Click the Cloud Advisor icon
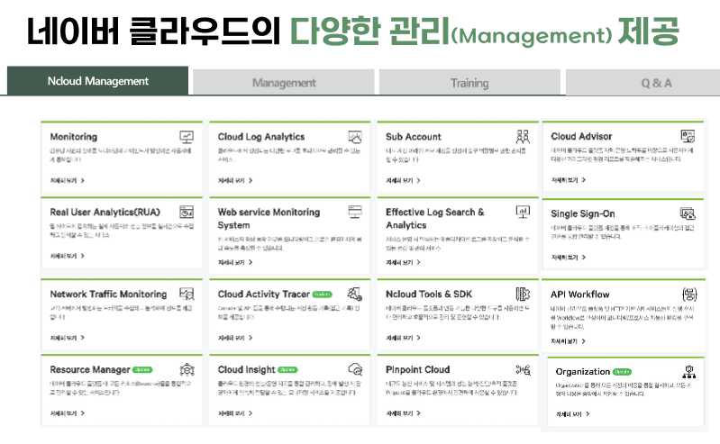Screen dimensions: 720x444 pyautogui.click(x=688, y=136)
